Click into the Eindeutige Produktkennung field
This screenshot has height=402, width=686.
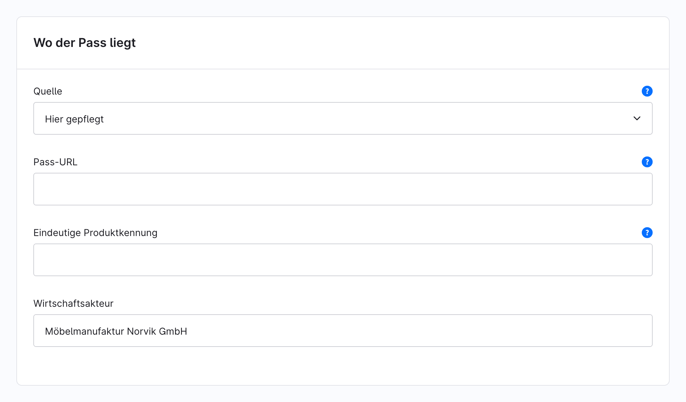pos(343,260)
